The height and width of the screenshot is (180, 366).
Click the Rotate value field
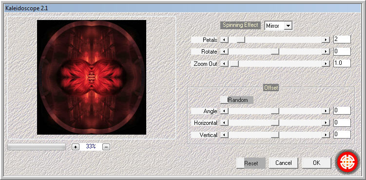coord(342,51)
